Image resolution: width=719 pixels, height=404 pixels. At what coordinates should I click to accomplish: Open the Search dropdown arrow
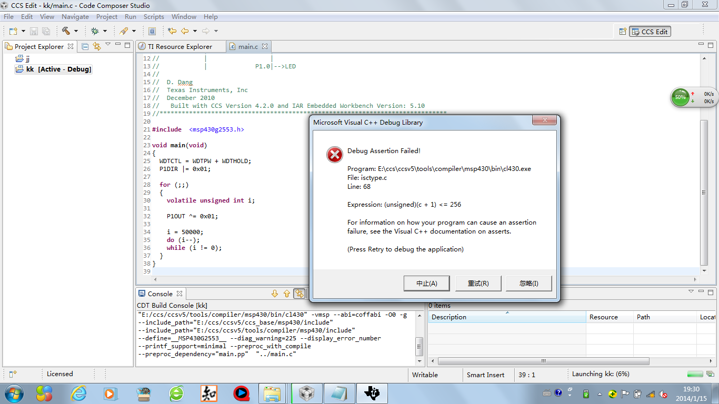click(134, 31)
